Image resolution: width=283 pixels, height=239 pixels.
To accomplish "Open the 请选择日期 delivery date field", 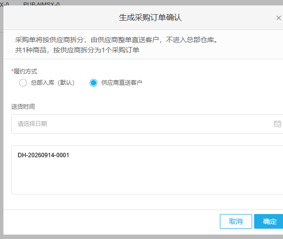I will pos(147,124).
